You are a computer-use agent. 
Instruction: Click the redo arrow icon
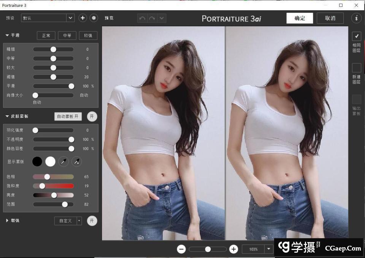[x=152, y=18]
